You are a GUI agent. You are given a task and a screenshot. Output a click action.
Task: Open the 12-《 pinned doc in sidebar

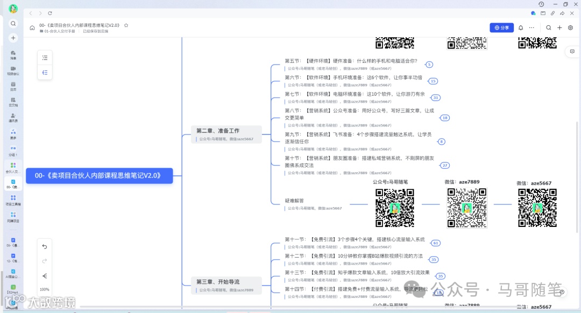[x=13, y=258]
